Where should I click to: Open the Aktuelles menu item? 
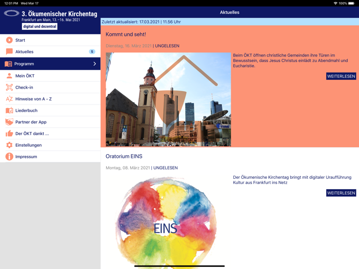[x=50, y=52]
